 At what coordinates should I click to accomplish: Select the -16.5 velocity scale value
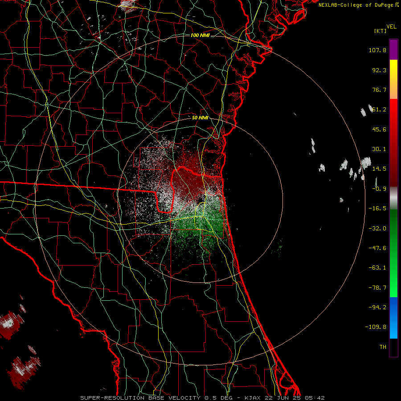click(x=377, y=209)
